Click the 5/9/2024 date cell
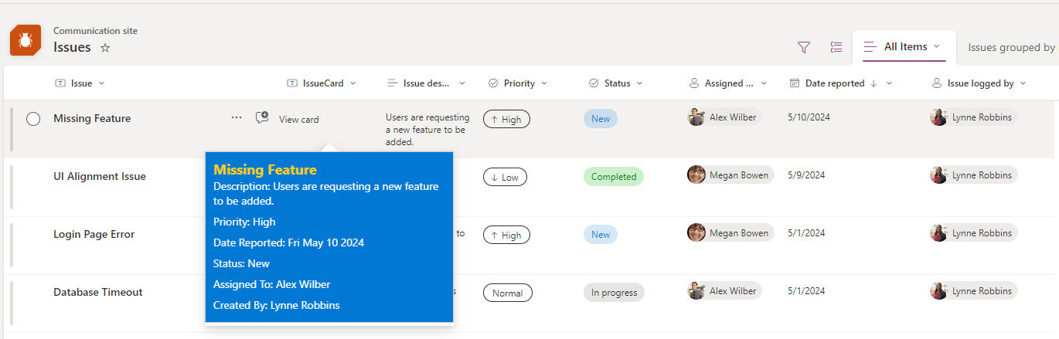The image size is (1059, 339). click(805, 175)
